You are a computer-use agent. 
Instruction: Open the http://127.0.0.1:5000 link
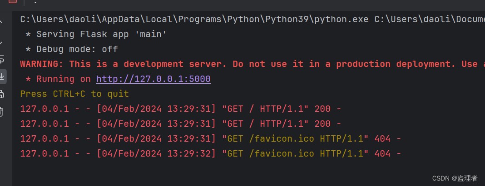tap(153, 79)
